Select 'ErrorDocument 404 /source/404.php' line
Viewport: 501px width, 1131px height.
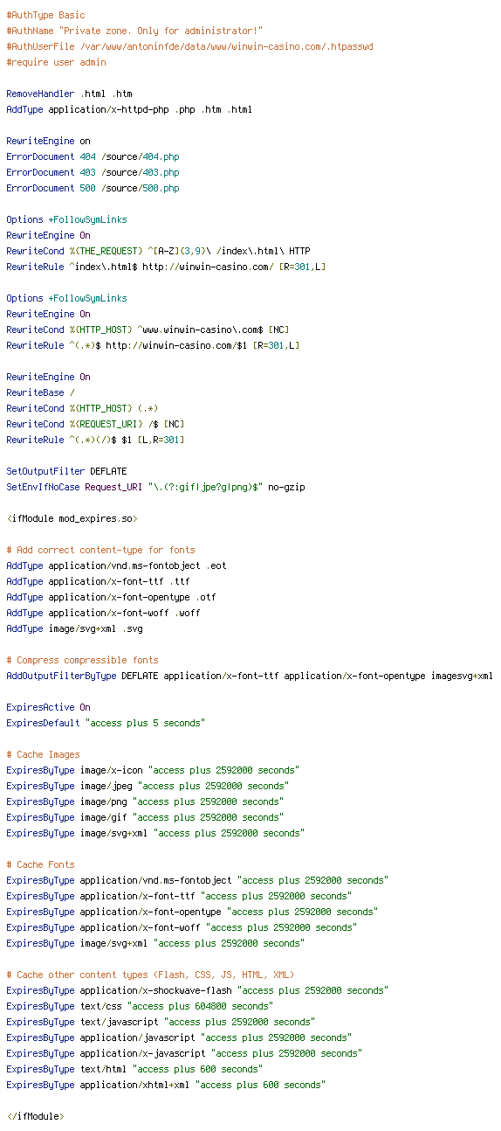93,156
